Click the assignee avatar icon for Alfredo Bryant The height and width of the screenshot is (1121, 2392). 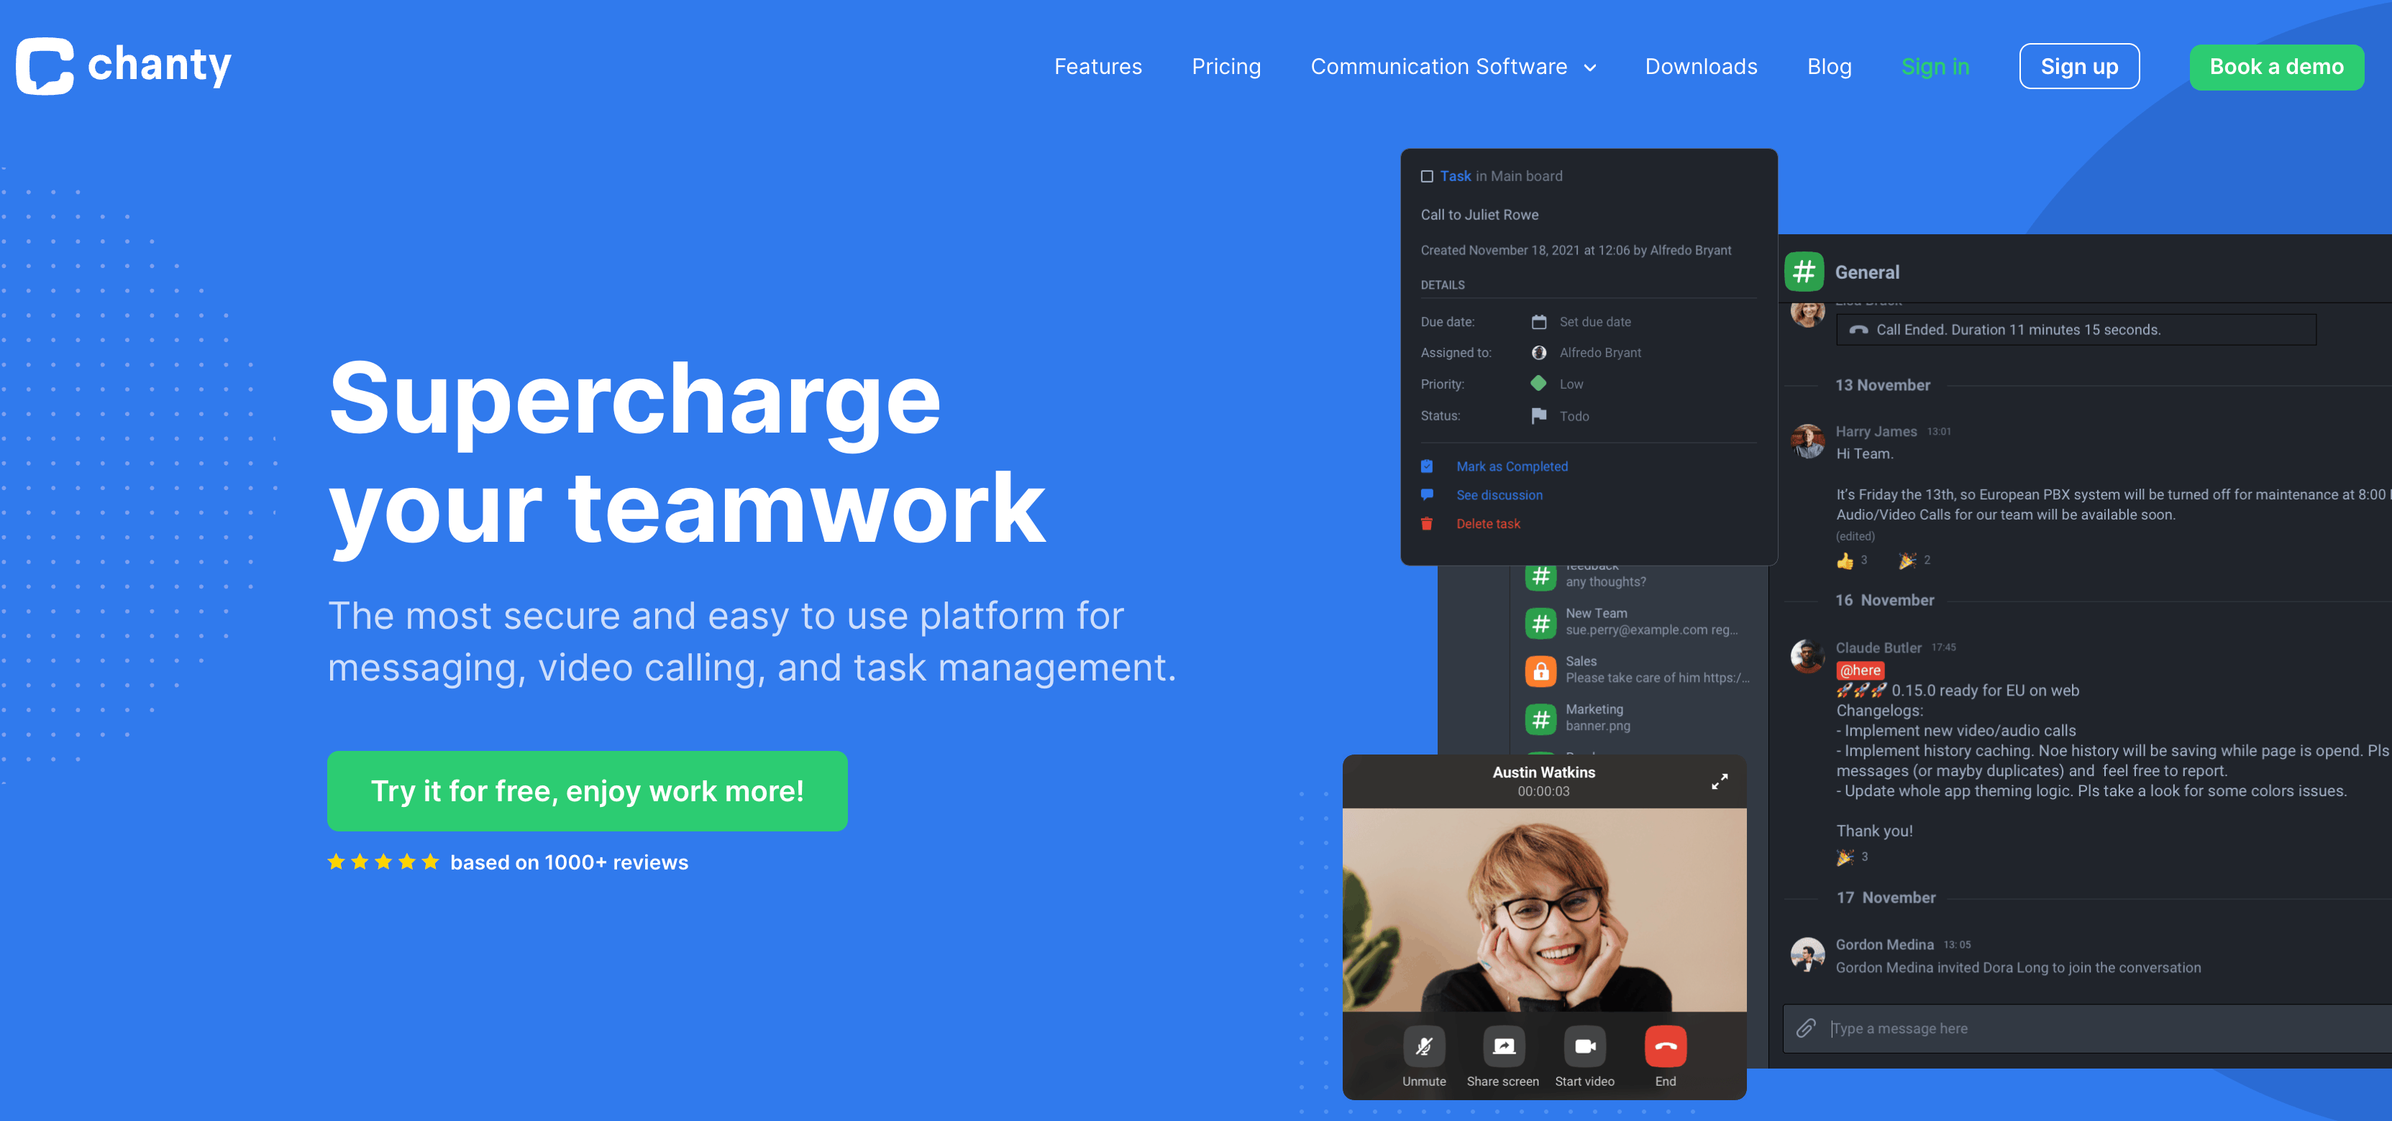coord(1538,353)
